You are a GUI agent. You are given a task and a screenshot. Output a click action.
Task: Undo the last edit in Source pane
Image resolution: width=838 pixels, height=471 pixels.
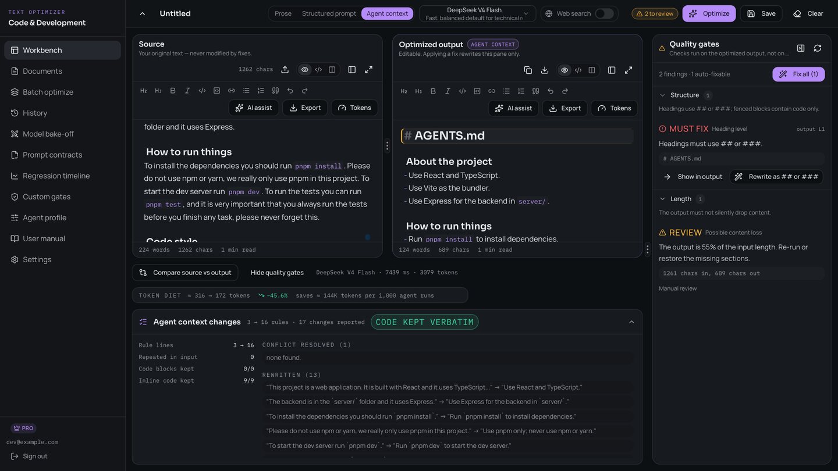click(290, 91)
